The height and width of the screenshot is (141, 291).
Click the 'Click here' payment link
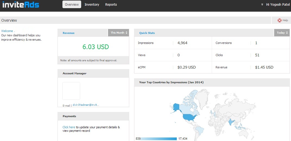69,127
